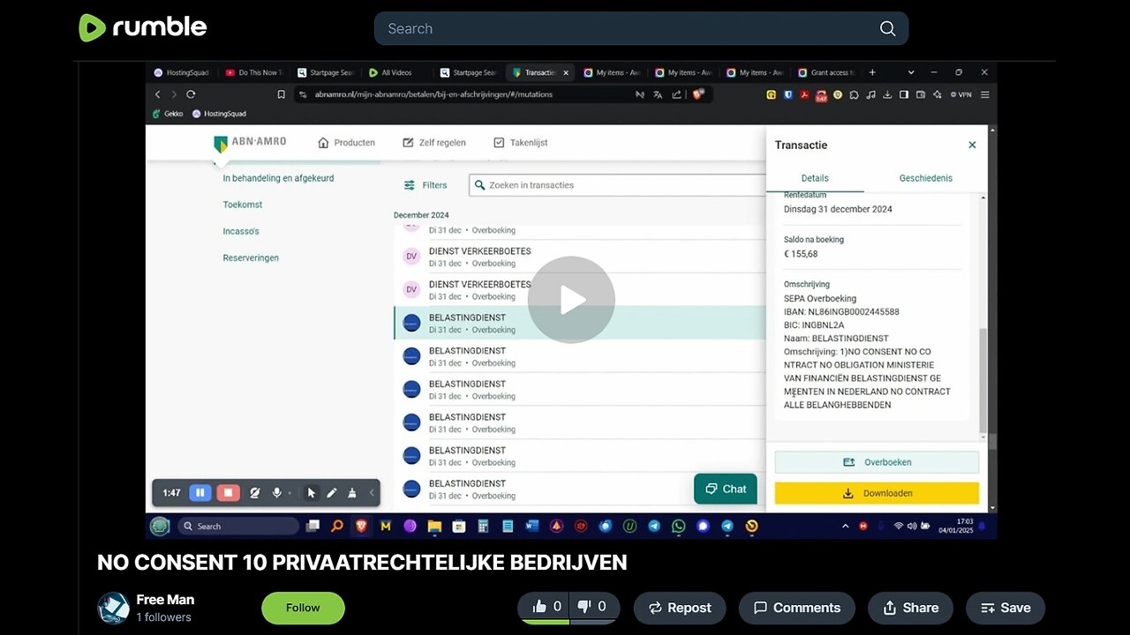The image size is (1130, 635).
Task: Click the browser back arrow
Action: coord(158,94)
